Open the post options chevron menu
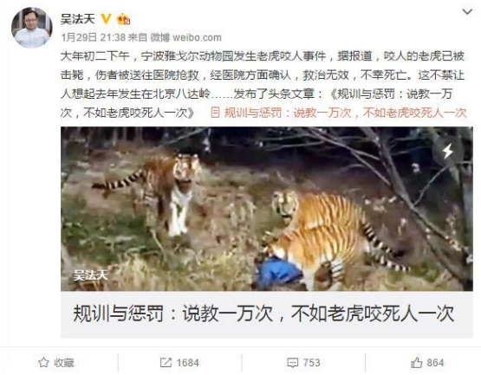Screen dimensions: 481x375 [467, 12]
